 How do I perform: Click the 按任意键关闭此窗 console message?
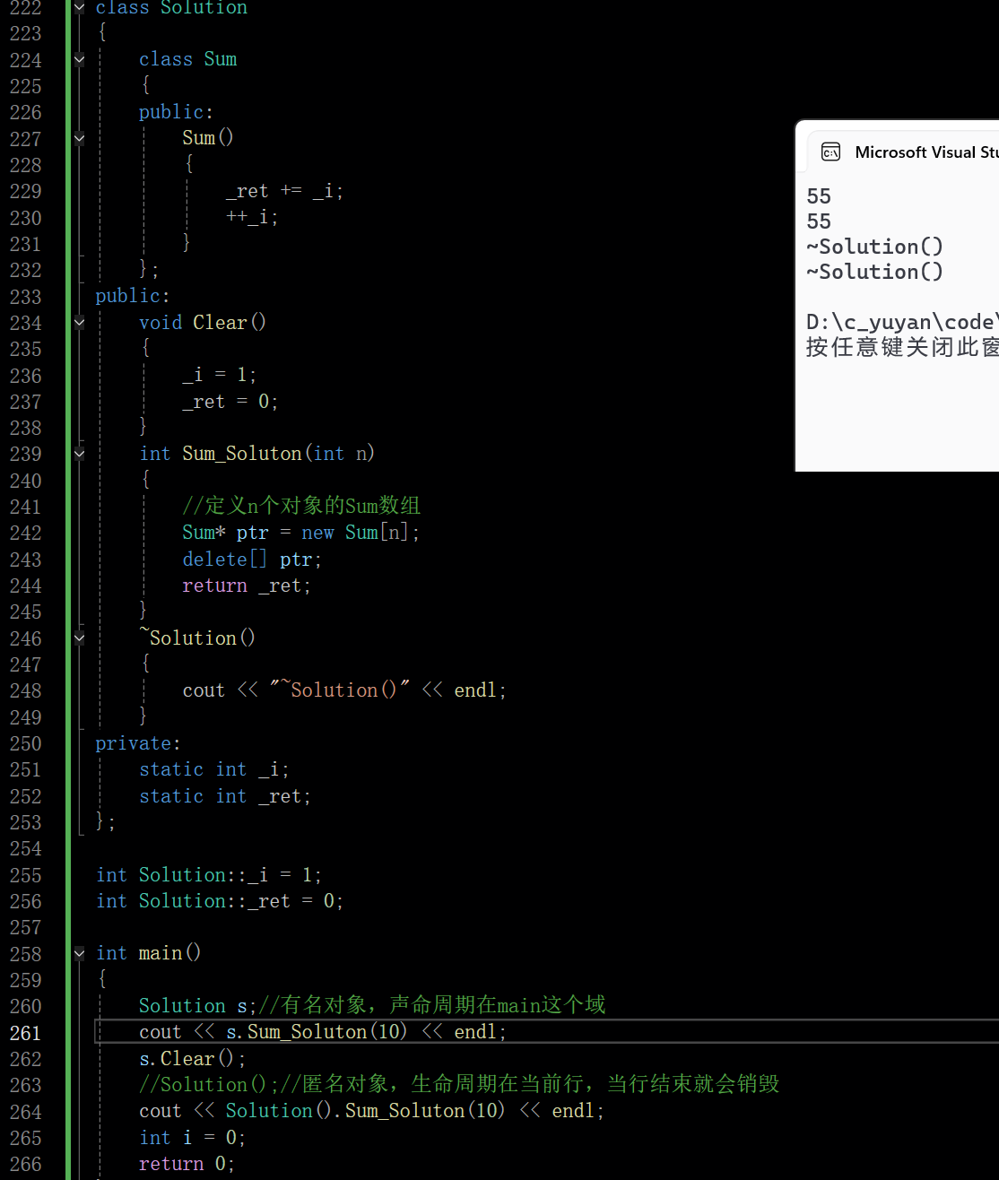click(x=901, y=347)
